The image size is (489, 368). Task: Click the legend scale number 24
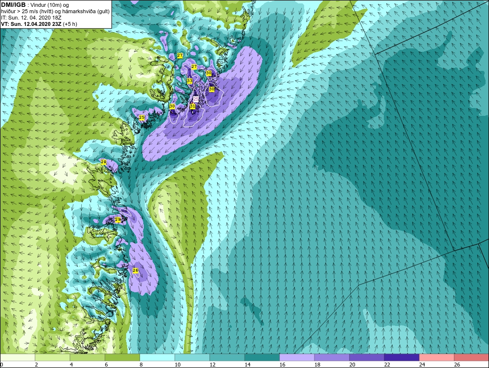coord(422,365)
